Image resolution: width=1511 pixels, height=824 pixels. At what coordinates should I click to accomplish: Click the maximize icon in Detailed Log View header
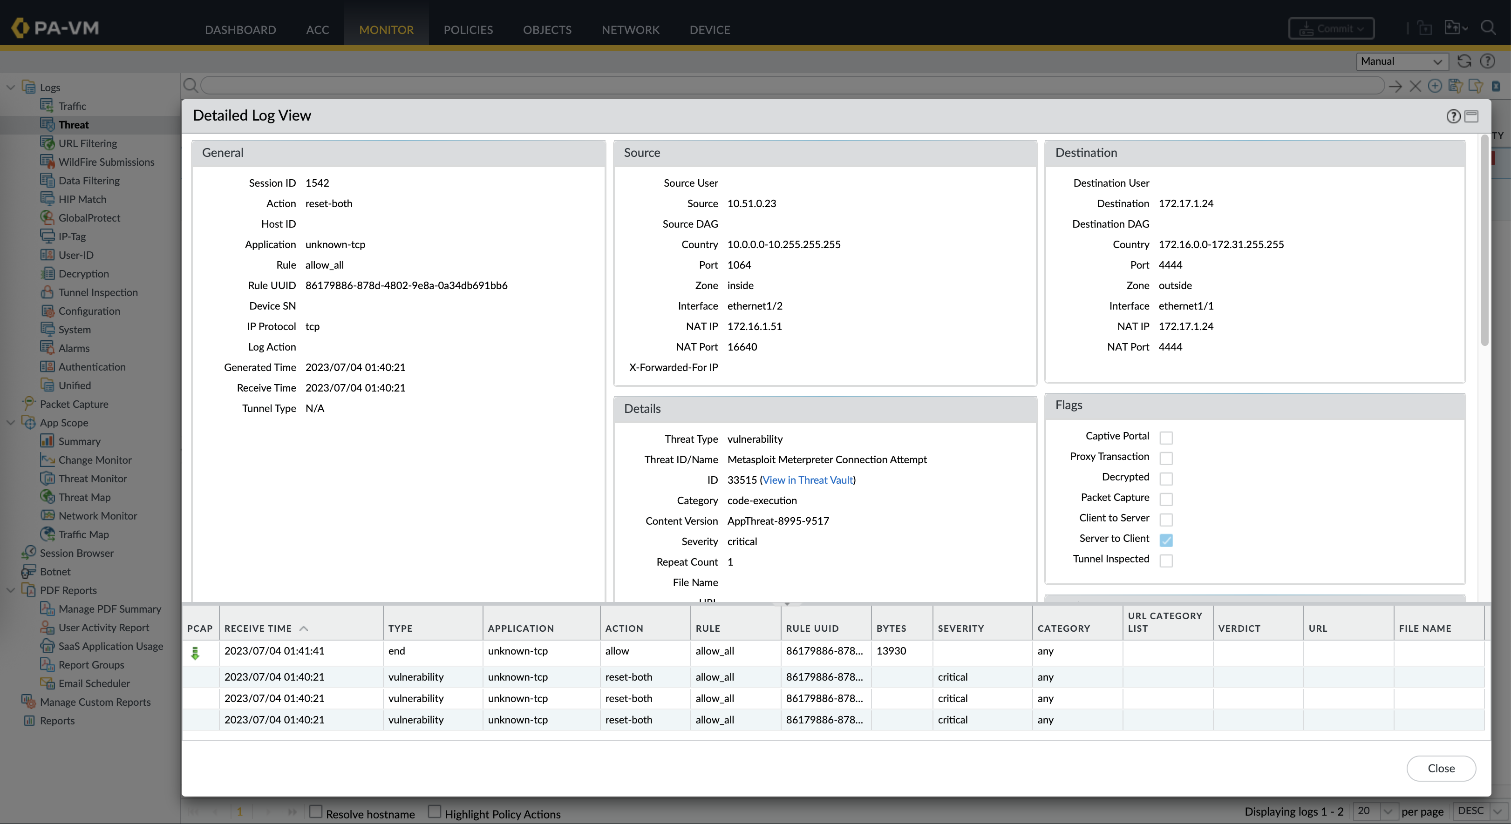click(x=1471, y=116)
